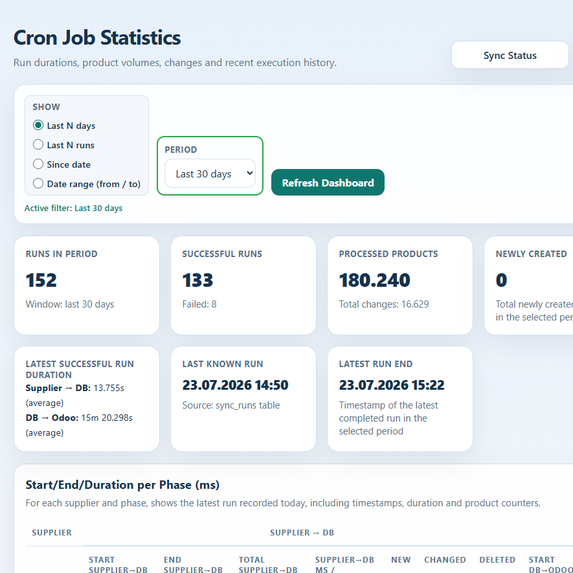Click the Supplier column header in the table

coord(52,532)
